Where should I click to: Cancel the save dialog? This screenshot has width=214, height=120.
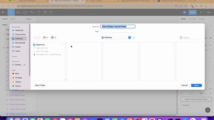pos(184,85)
